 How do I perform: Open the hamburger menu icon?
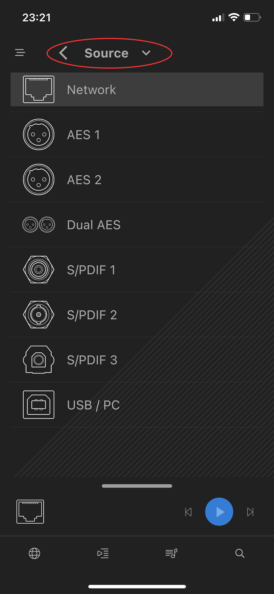[x=20, y=52]
